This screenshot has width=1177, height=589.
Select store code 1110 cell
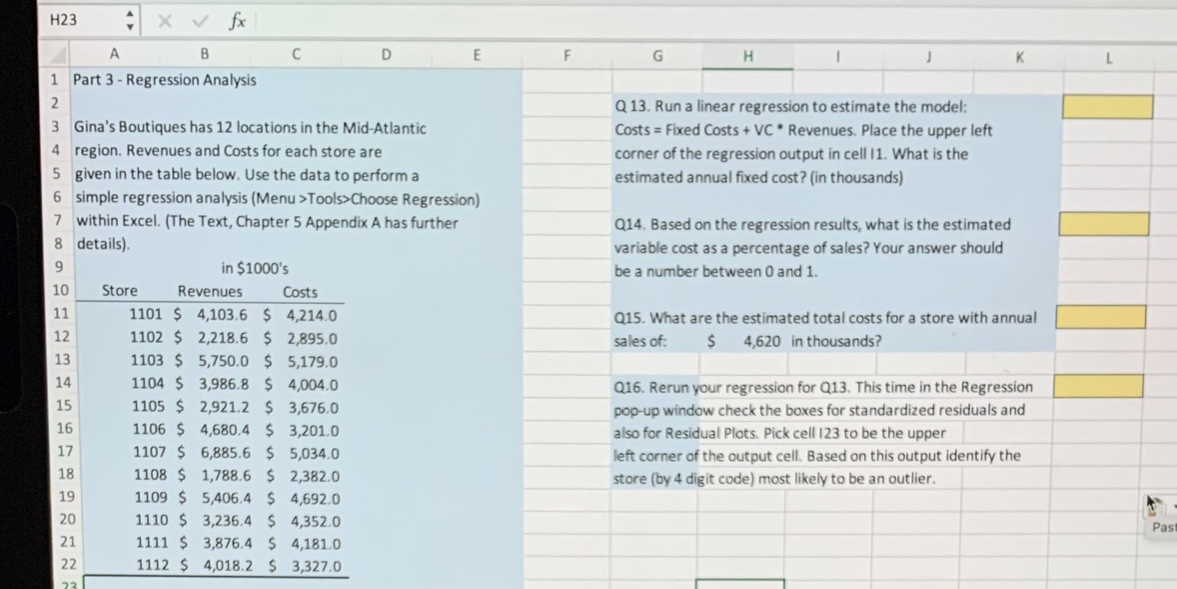[152, 520]
